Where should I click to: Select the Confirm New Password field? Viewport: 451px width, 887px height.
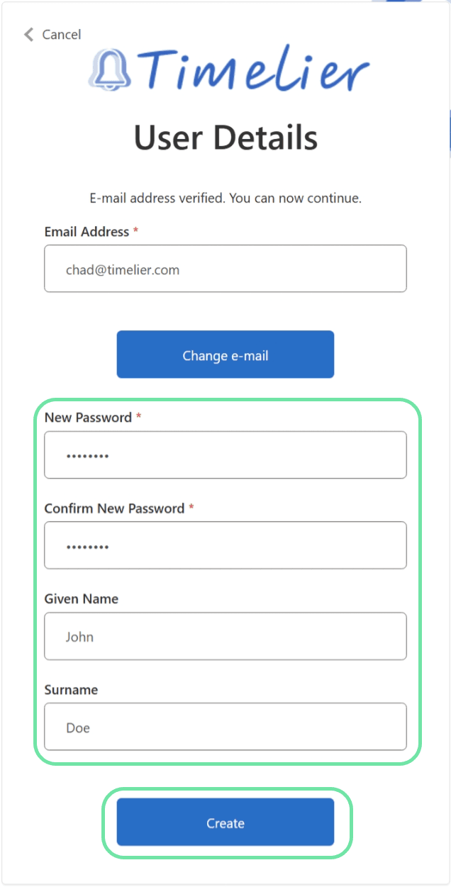(x=225, y=546)
